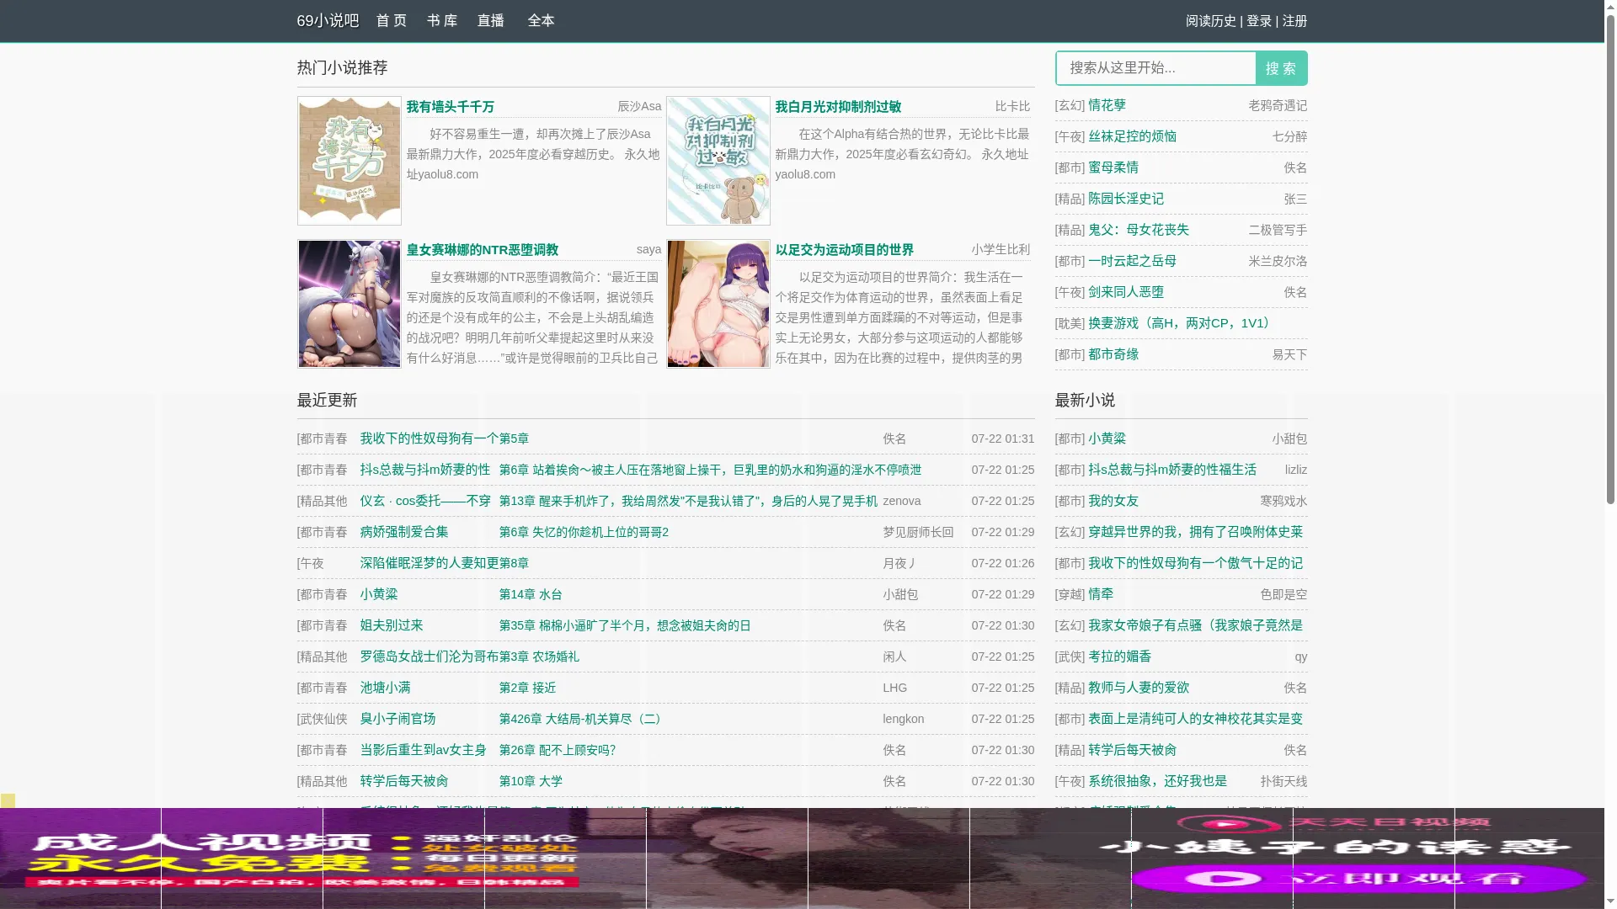Click the green 搜索 button
The width and height of the screenshot is (1617, 909).
tap(1281, 68)
